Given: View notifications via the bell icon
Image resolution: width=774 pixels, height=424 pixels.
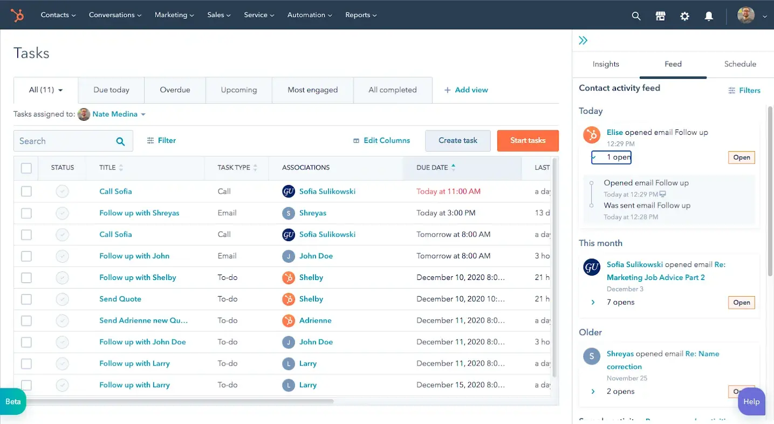Looking at the screenshot, I should pos(709,16).
